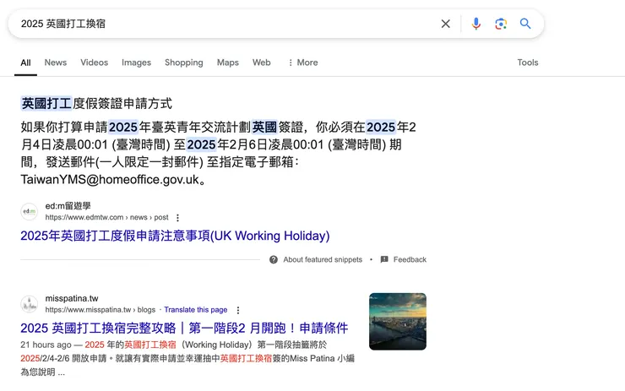This screenshot has width=625, height=391.
Task: Click the misspatina.tw site name
Action: click(x=72, y=298)
